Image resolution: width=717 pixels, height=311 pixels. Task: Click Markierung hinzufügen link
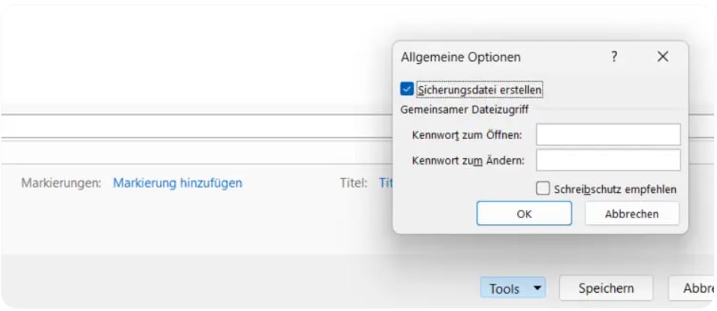click(178, 182)
